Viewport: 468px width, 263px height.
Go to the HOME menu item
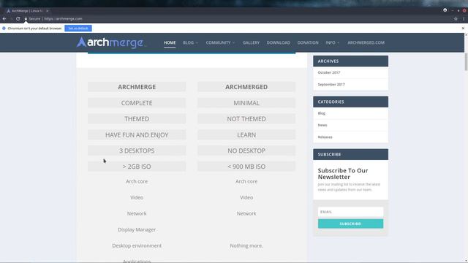(170, 42)
